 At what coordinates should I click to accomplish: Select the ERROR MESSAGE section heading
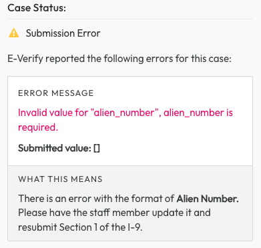[x=56, y=93]
